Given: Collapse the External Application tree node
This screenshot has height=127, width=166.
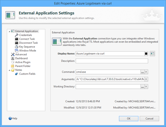Looking at the screenshot, I should pyautogui.click(x=9, y=32).
